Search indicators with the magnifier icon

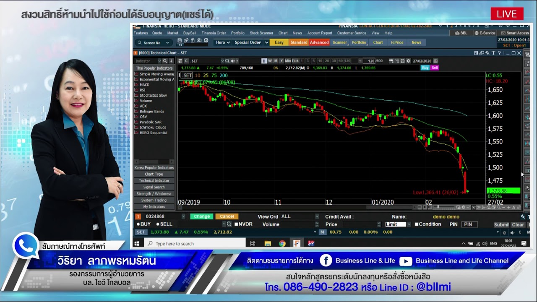165,61
